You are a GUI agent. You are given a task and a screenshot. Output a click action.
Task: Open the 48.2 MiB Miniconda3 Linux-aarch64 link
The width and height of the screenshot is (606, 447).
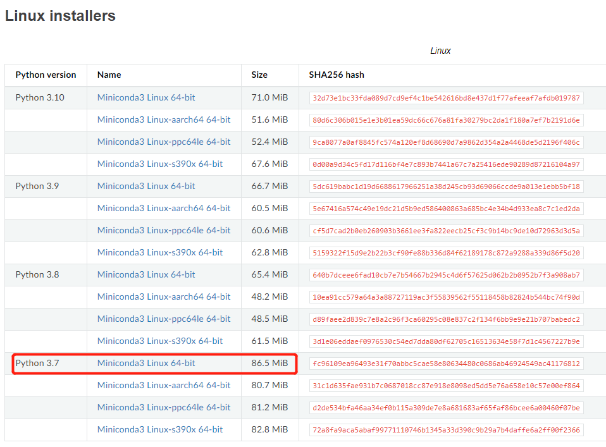point(164,297)
